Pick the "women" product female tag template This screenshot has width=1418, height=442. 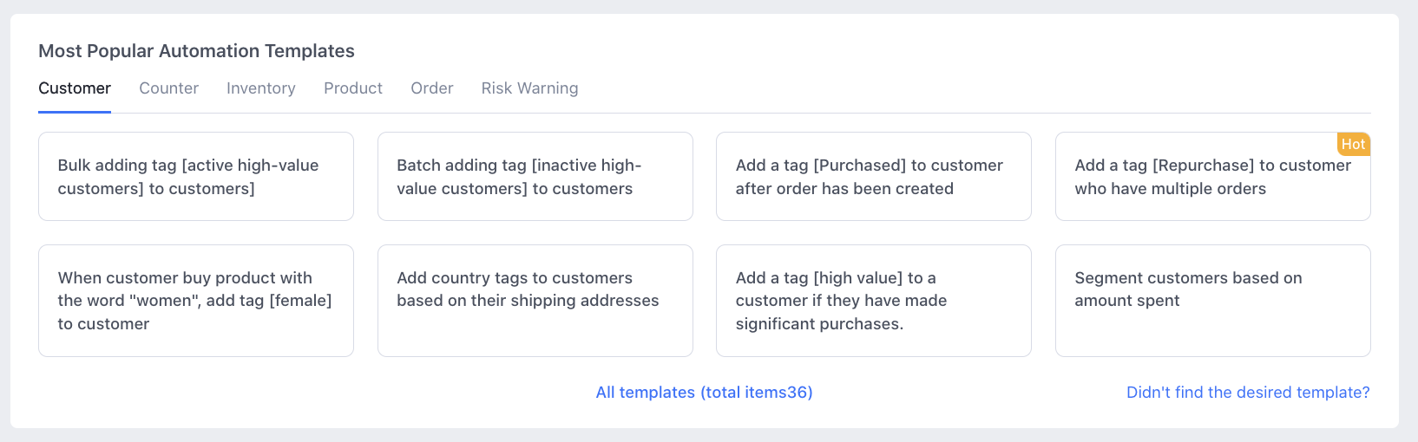point(196,301)
